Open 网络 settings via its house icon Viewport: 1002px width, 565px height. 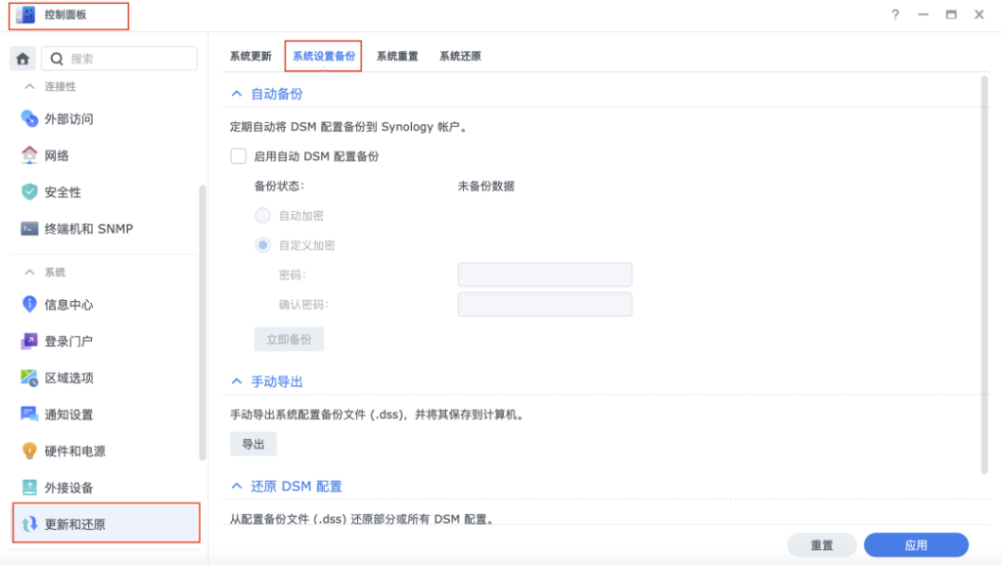pos(29,155)
